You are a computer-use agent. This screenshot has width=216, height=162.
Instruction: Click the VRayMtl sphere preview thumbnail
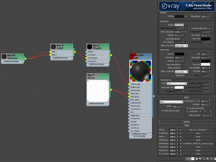coord(140,71)
